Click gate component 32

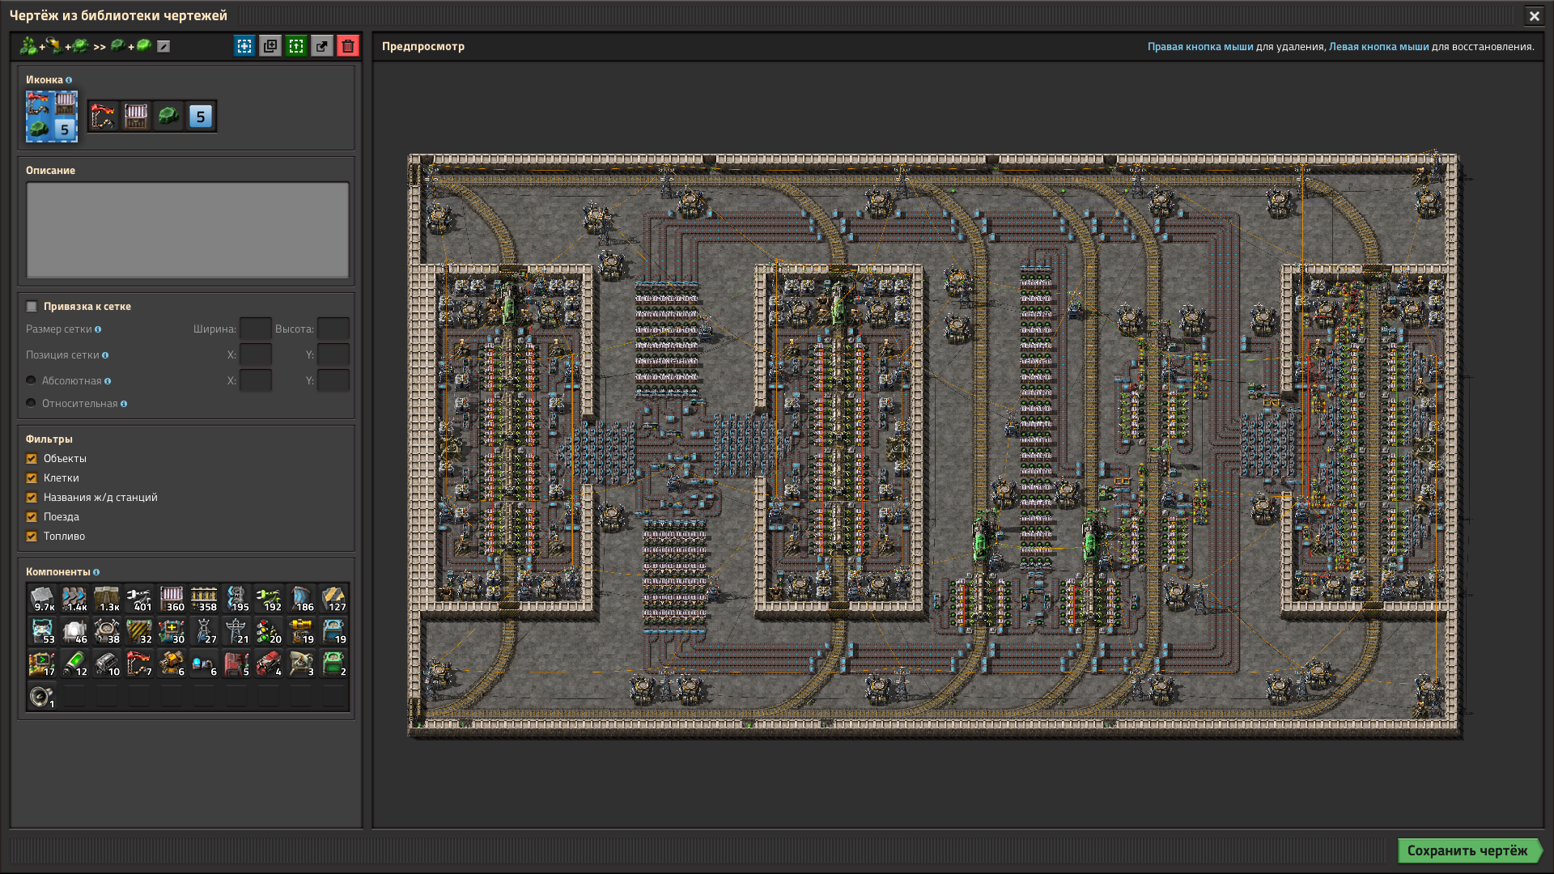[139, 631]
